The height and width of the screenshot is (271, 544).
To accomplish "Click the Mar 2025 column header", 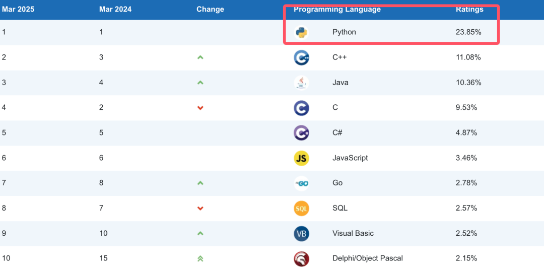I will coord(18,10).
